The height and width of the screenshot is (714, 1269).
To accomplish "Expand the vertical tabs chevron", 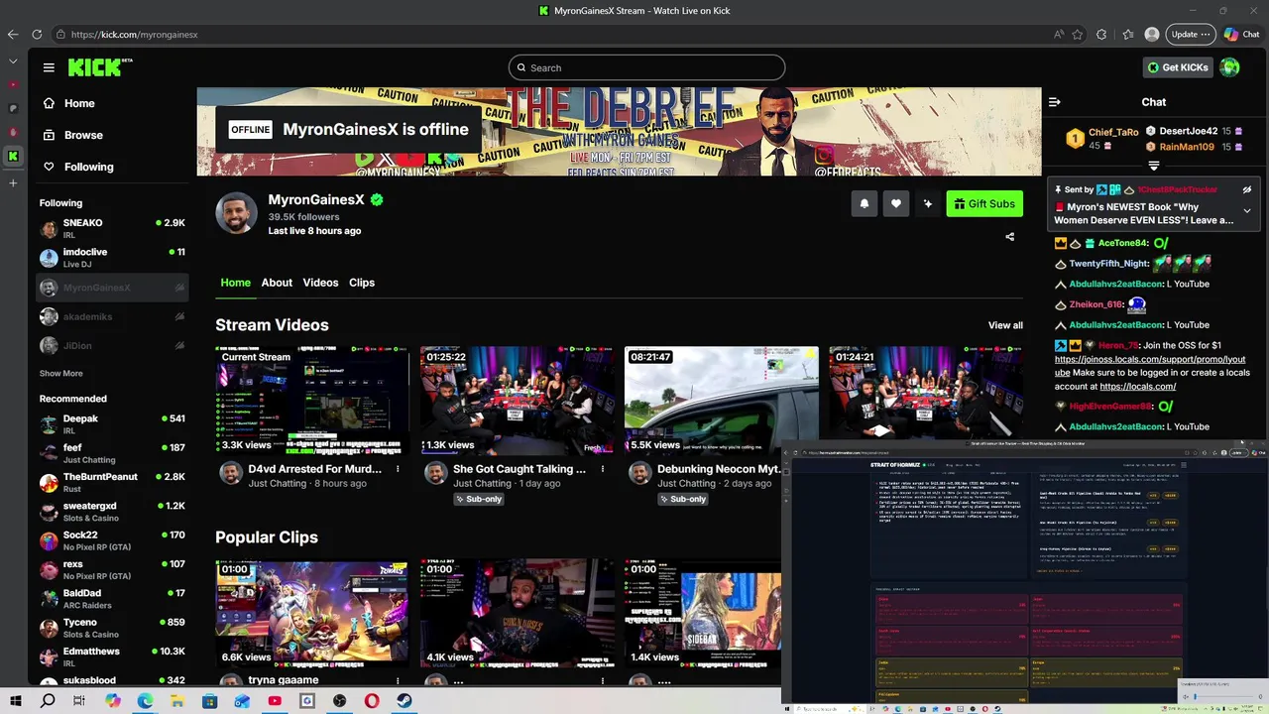I will coord(13,60).
